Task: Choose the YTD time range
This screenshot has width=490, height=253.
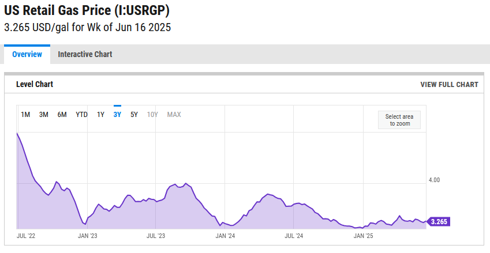Action: 81,115
